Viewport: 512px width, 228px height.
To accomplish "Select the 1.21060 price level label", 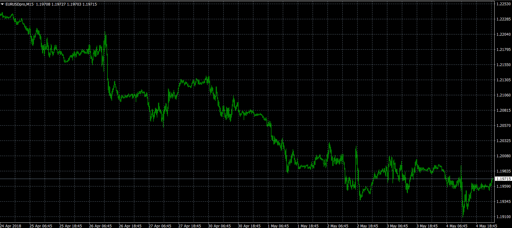I will (x=504, y=95).
